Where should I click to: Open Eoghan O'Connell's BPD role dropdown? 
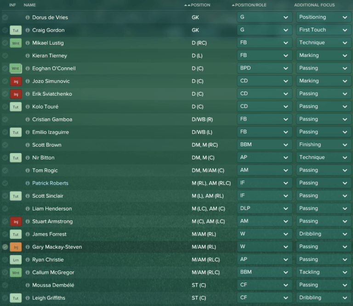264,68
